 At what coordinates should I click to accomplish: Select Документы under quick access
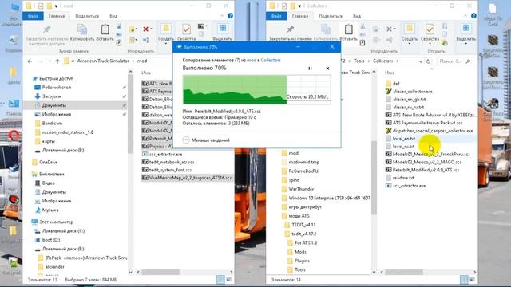tap(54, 105)
